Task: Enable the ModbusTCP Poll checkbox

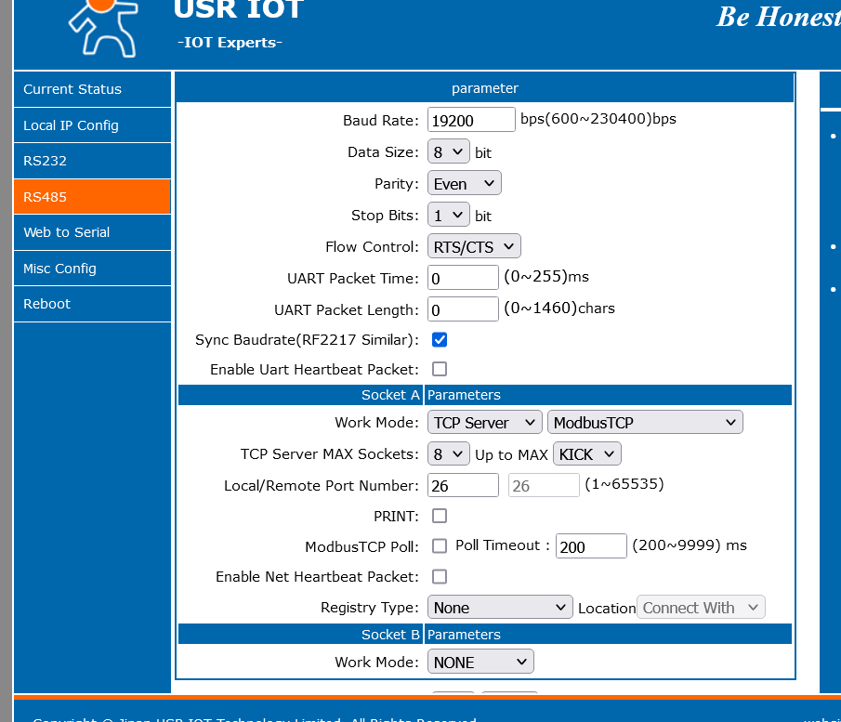Action: [x=440, y=545]
